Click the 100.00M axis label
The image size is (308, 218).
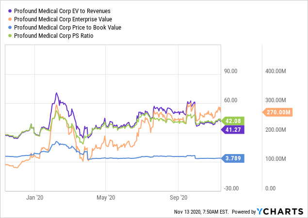(x=276, y=159)
